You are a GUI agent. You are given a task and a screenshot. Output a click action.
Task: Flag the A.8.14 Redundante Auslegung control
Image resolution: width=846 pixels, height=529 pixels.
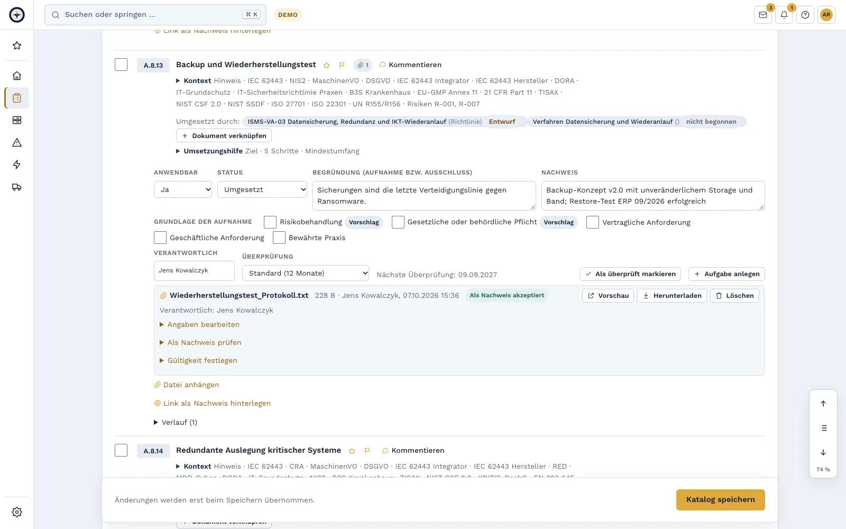367,451
